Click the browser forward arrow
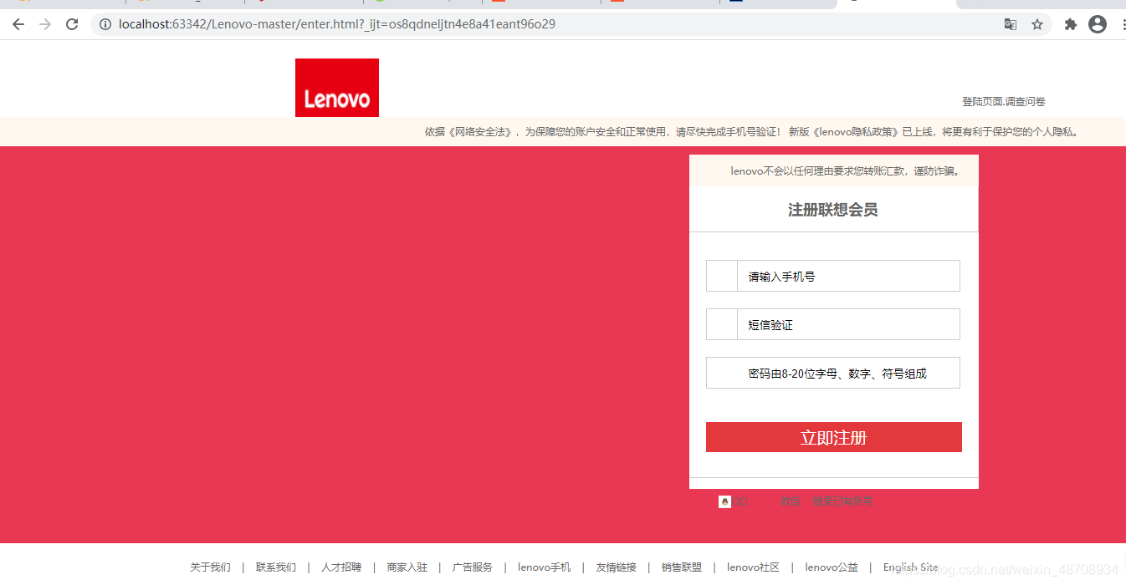The image size is (1126, 585). (x=45, y=24)
